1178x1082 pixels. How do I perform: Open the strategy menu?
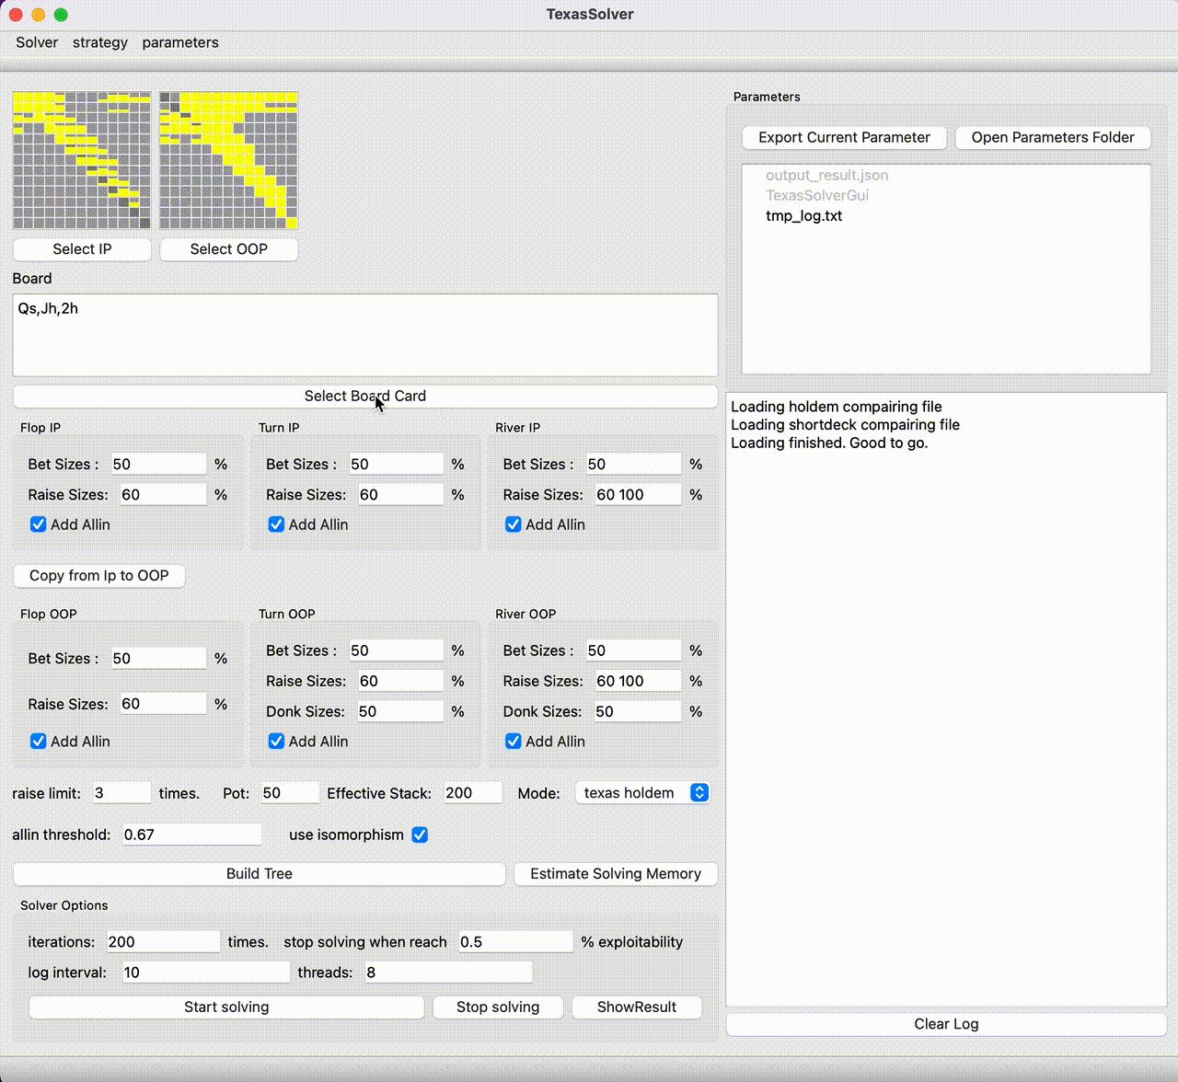(99, 42)
